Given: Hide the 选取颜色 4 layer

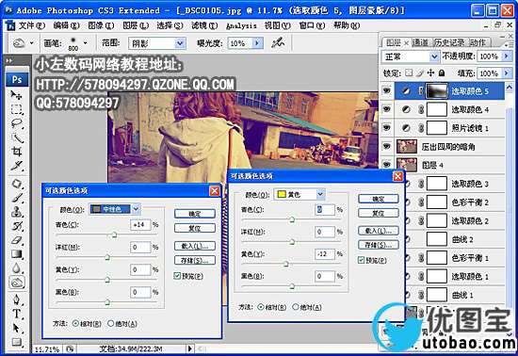Looking at the screenshot, I should tap(386, 109).
